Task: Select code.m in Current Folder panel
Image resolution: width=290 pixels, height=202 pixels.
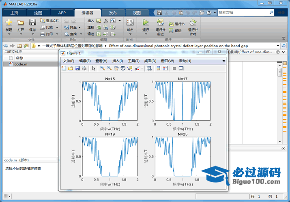Action: (31, 64)
